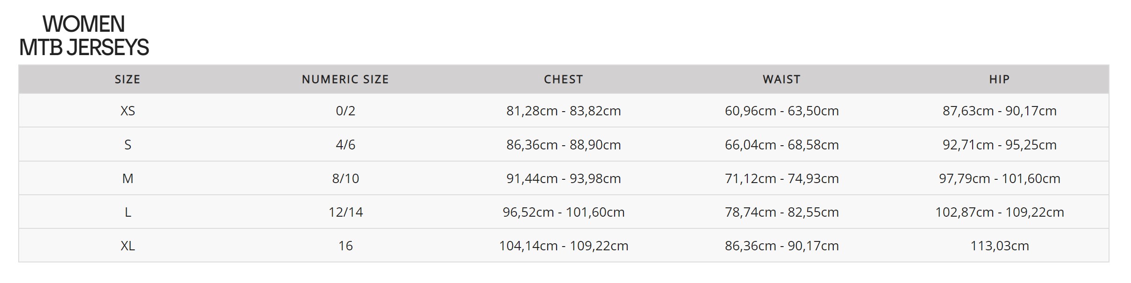1131x283 pixels.
Task: Select the XL size cell
Action: pyautogui.click(x=128, y=246)
